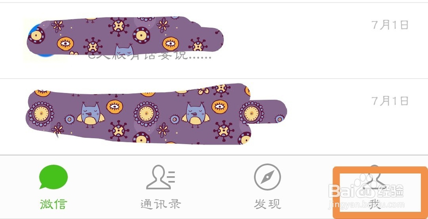
Task: Tap the Me profile silhouette icon
Action: pos(375,177)
